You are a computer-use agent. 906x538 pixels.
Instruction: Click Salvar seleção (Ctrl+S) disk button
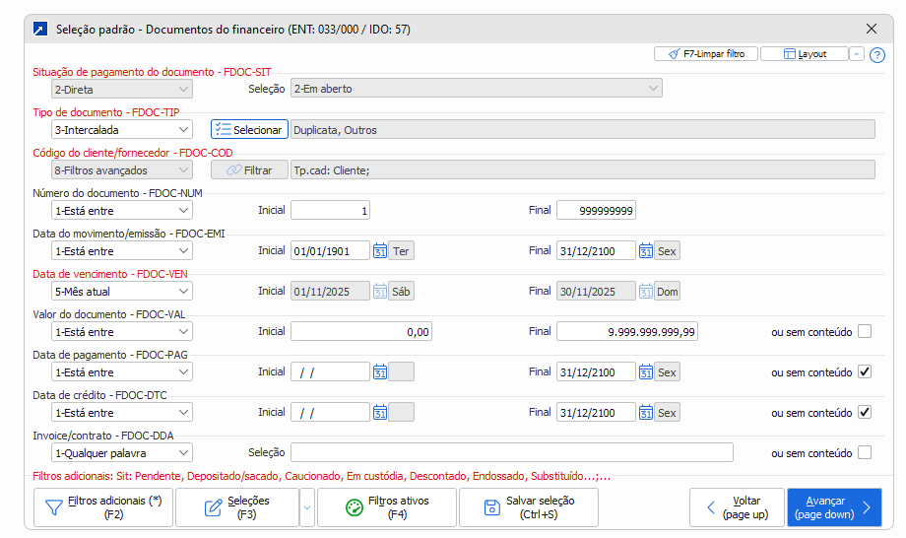coord(529,507)
